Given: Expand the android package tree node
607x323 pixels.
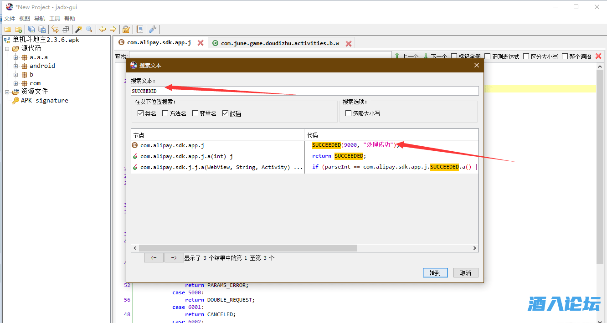Looking at the screenshot, I should click(x=16, y=66).
